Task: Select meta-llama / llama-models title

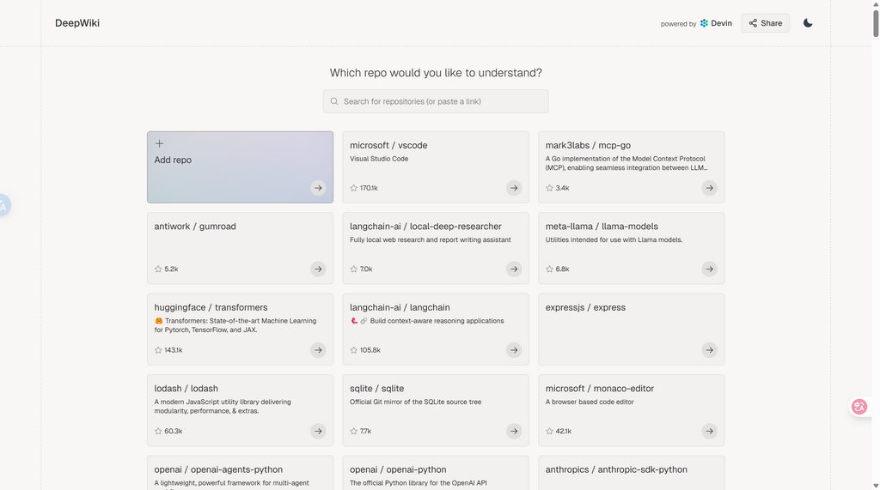Action: [x=602, y=227]
